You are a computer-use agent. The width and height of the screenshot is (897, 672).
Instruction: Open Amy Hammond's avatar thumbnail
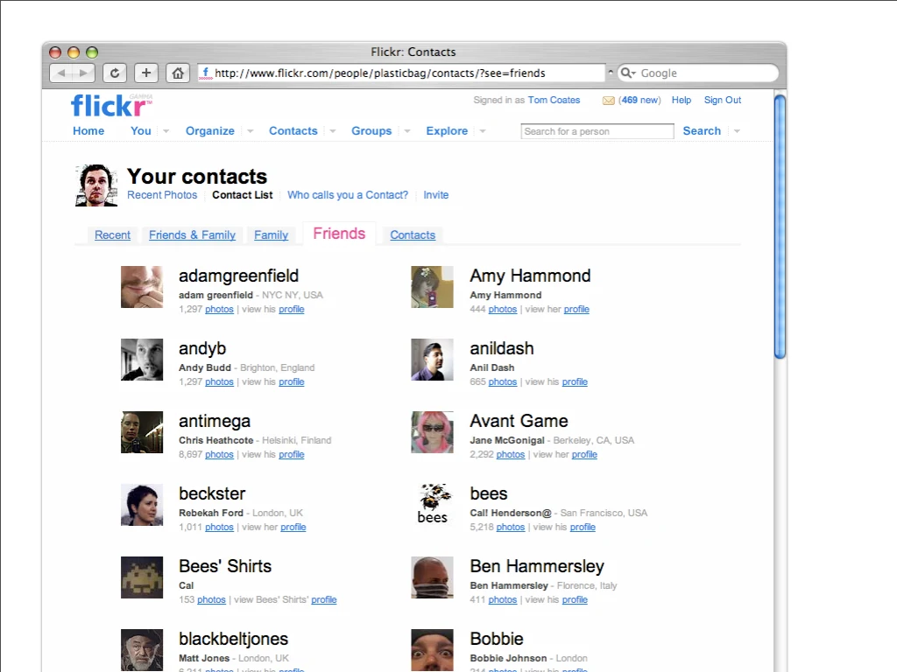click(x=432, y=287)
